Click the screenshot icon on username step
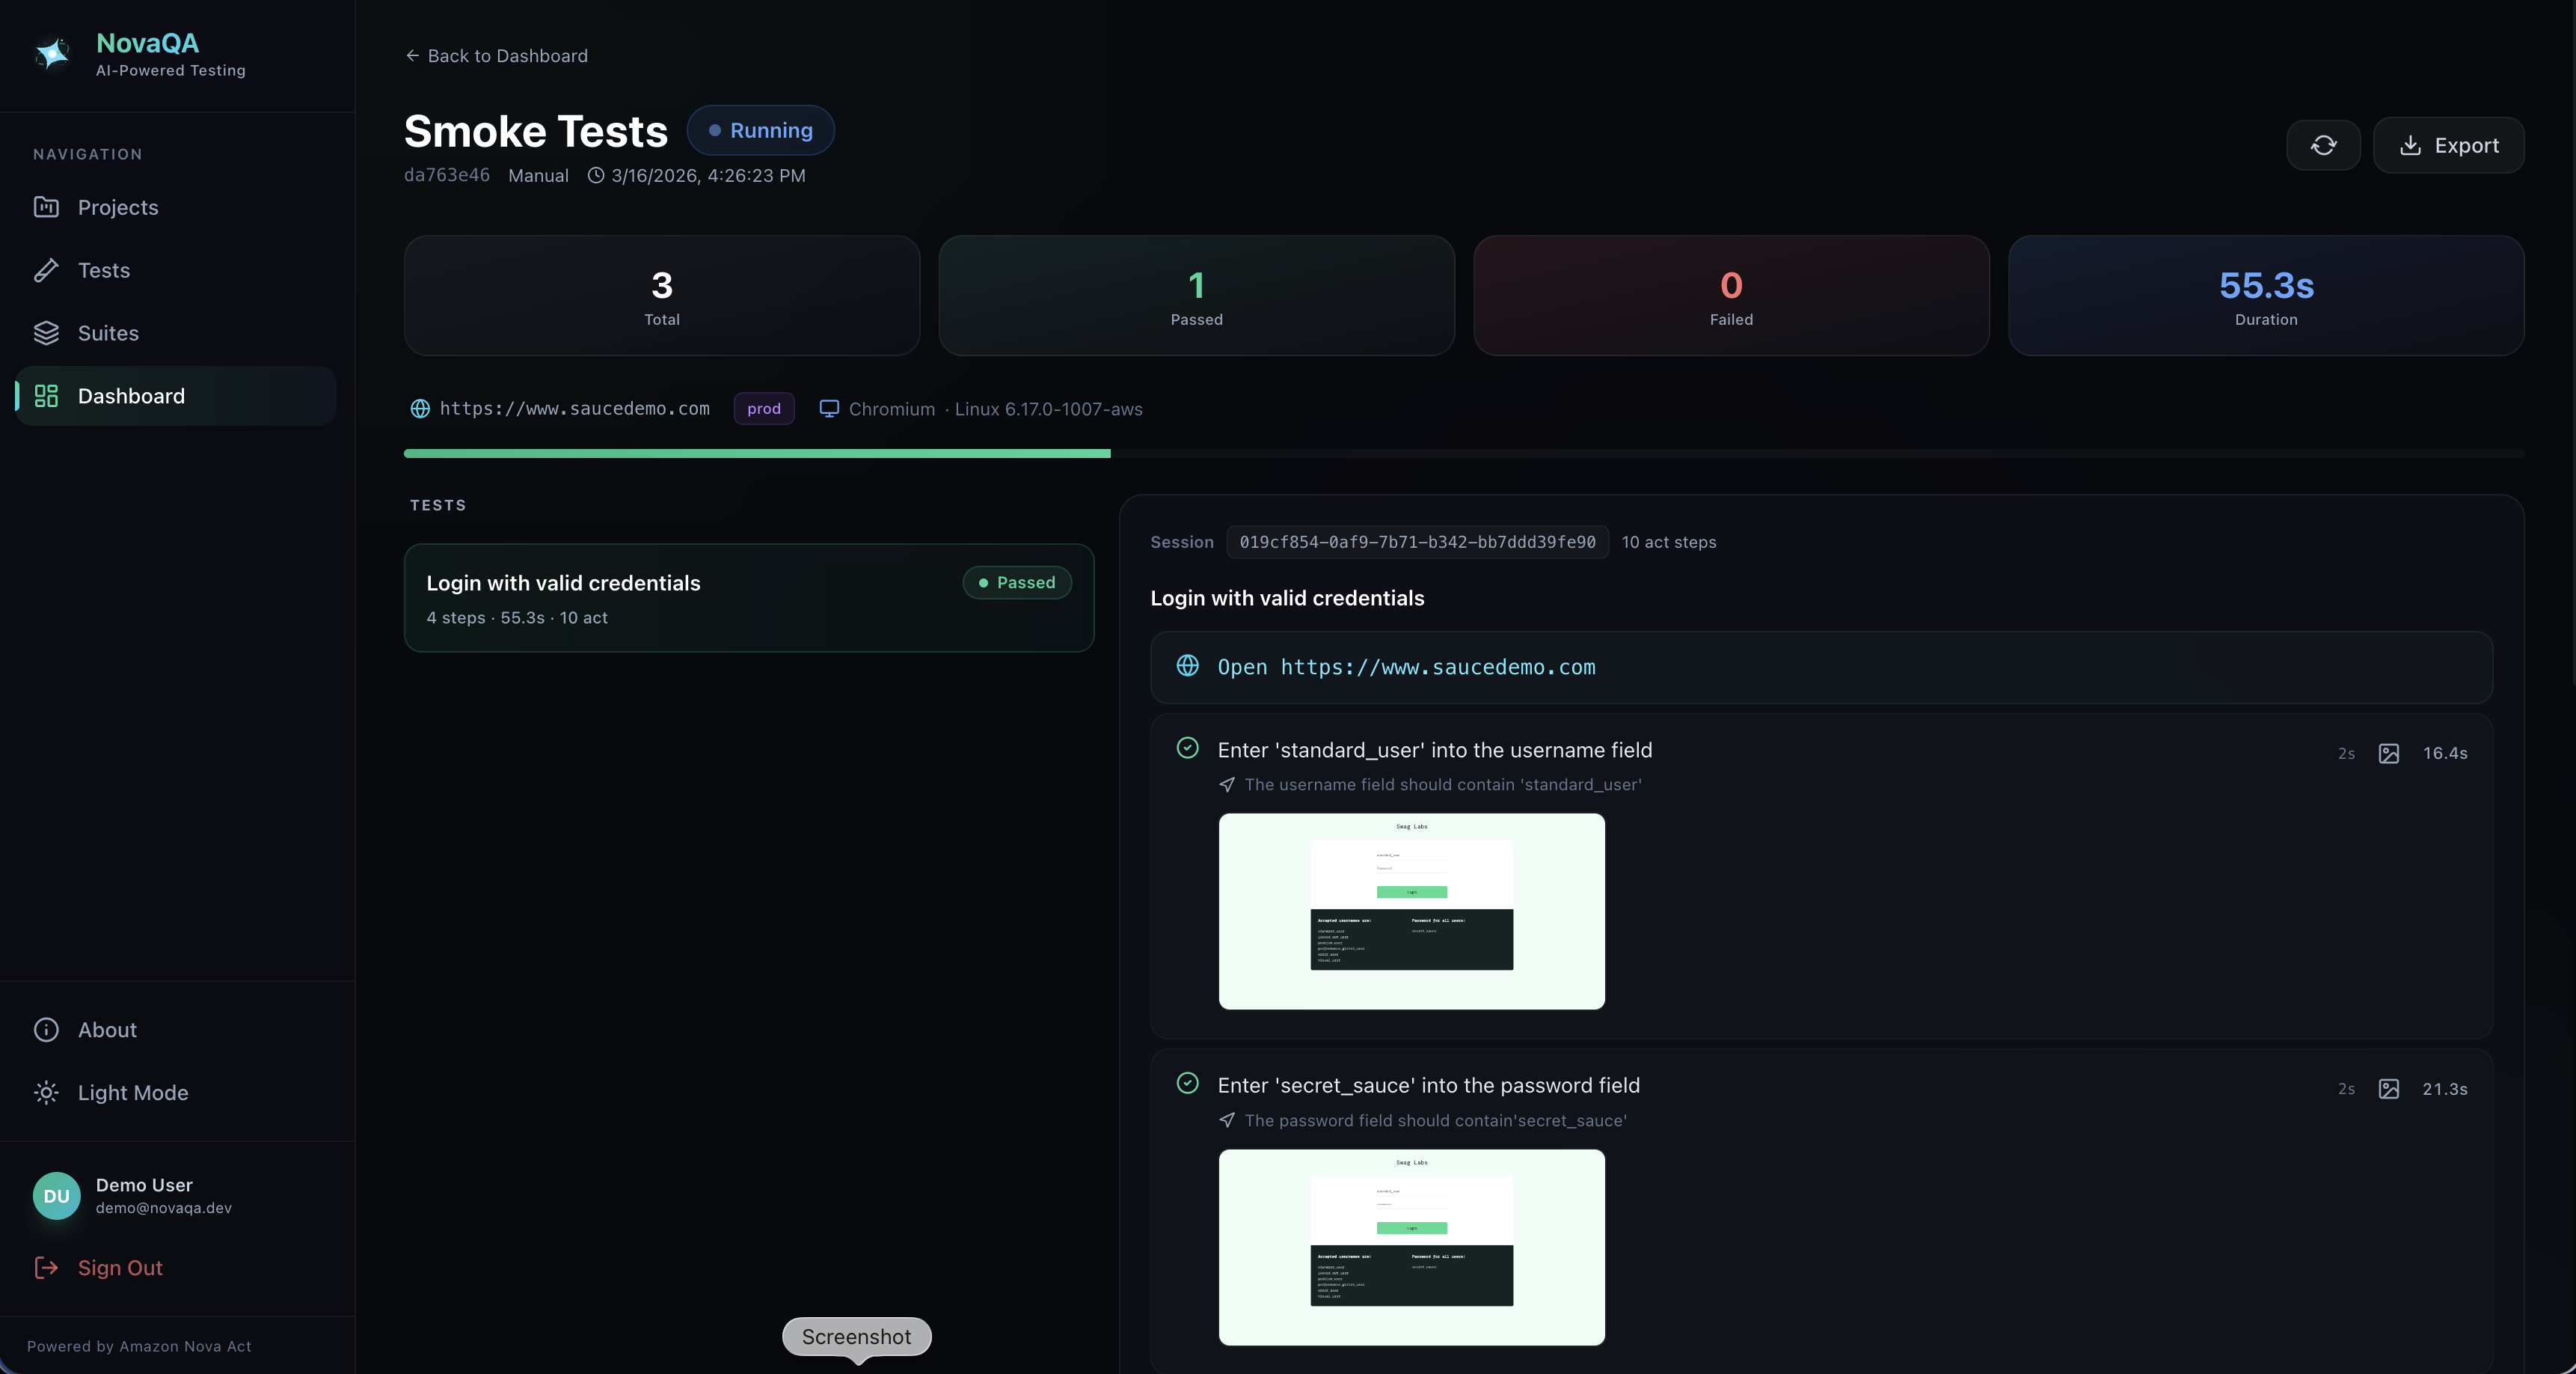This screenshot has width=2576, height=1374. (x=2388, y=754)
